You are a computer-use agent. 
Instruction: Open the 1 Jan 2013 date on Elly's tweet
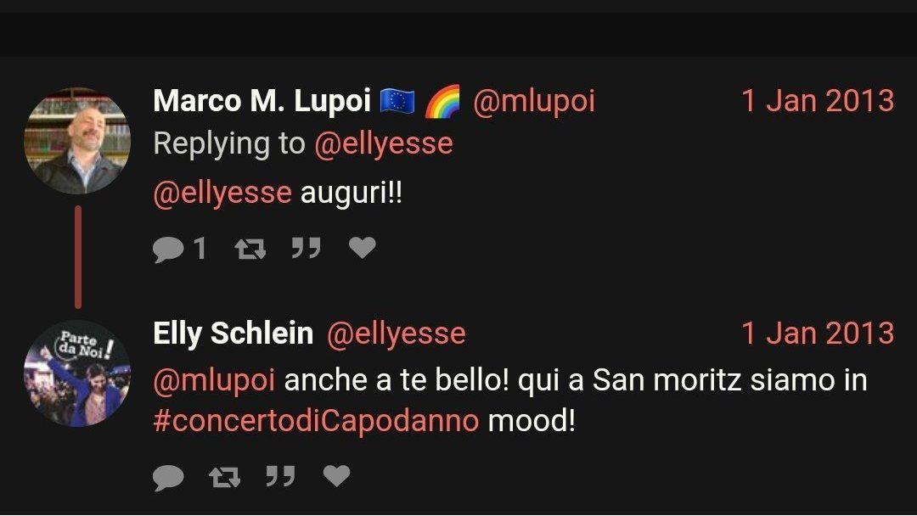[818, 334]
